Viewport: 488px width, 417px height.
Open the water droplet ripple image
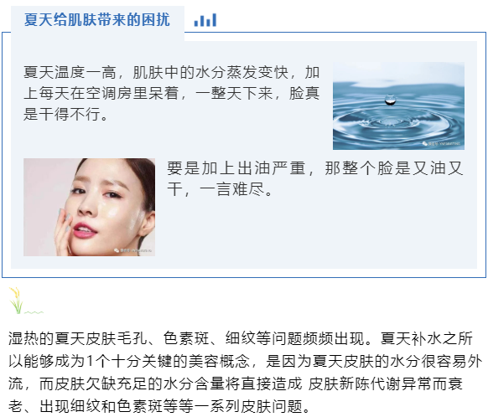pos(398,106)
